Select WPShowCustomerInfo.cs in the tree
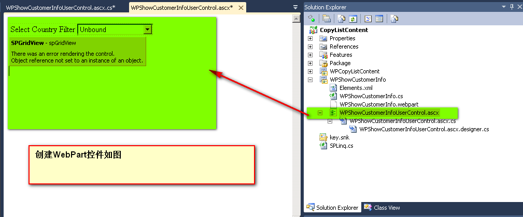The image size is (523, 217). tap(371, 97)
